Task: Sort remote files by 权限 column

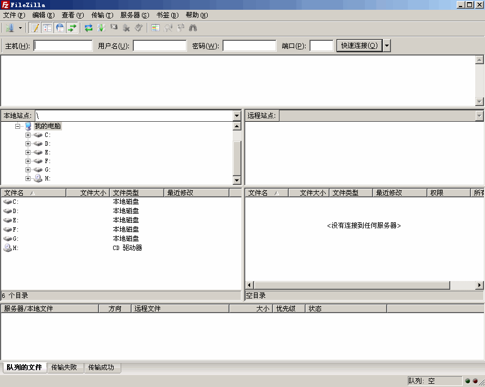Action: [449, 193]
